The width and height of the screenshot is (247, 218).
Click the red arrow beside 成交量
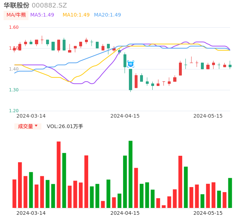[36, 126]
